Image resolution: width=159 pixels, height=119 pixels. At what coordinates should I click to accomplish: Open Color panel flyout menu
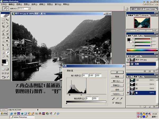pos(157,36)
